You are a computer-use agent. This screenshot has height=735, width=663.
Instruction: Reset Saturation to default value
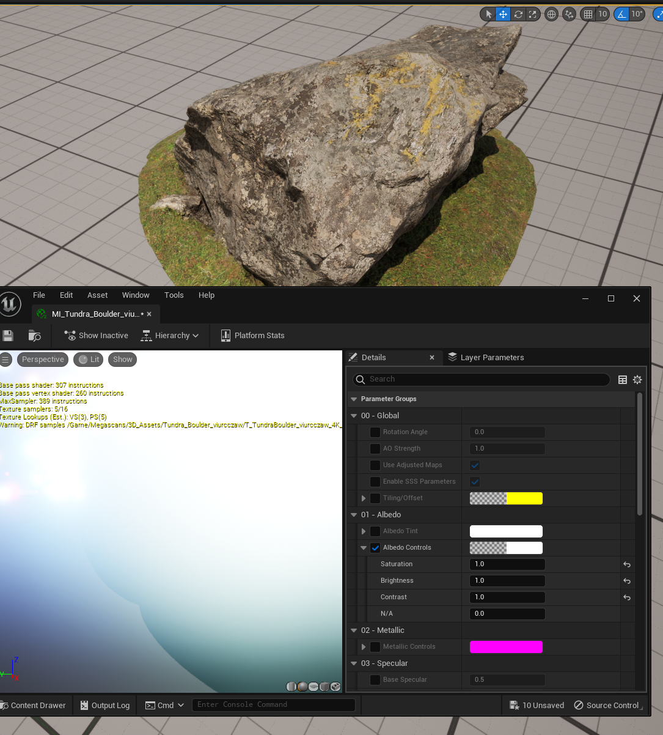pos(627,564)
